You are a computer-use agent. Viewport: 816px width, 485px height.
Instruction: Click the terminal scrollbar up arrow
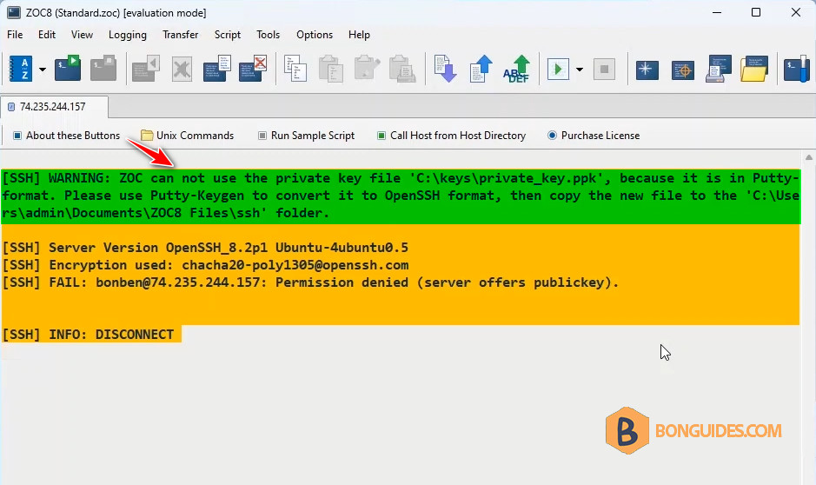[809, 156]
